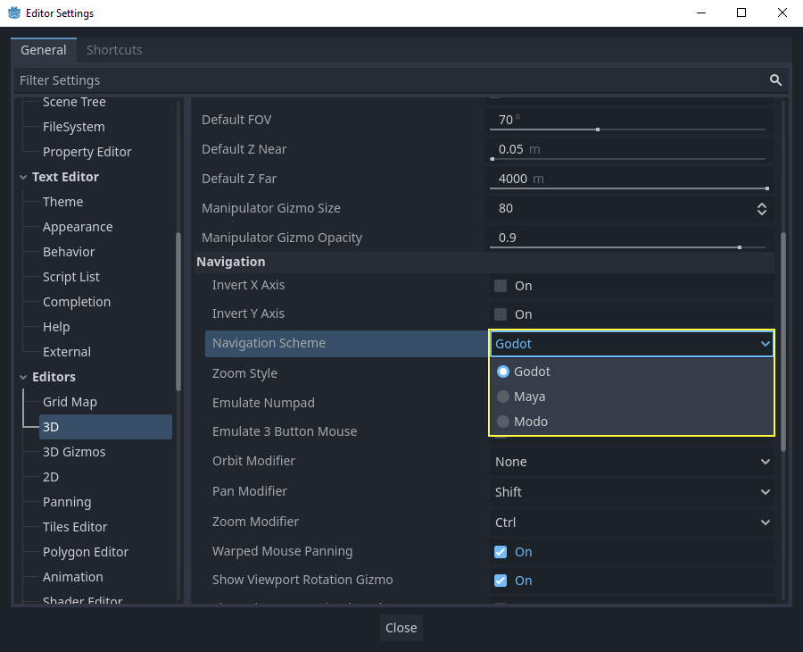Switch to the Shortcuts tab
This screenshot has width=803, height=652.
114,50
